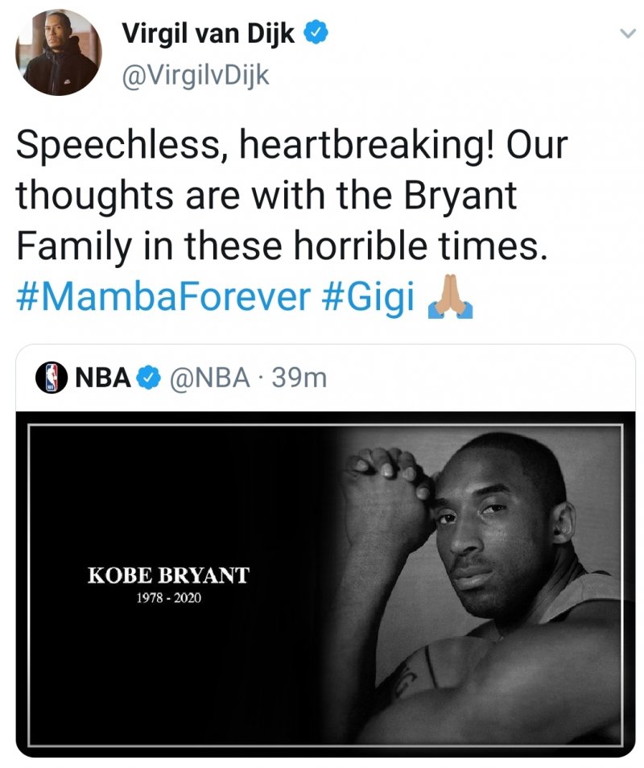The image size is (644, 768).
Task: Open the tweet options chevron menu
Action: 625,33
